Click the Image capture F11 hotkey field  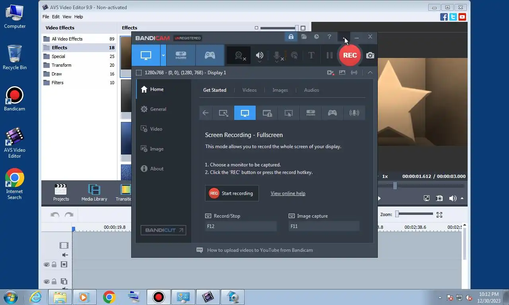pyautogui.click(x=324, y=226)
